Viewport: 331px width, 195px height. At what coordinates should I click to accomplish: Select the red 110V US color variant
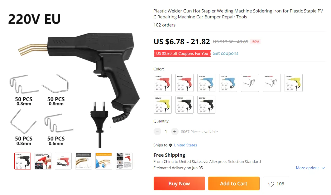point(163,83)
